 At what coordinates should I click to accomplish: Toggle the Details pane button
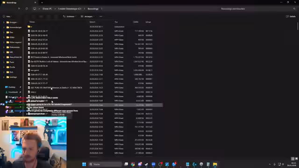(291, 16)
